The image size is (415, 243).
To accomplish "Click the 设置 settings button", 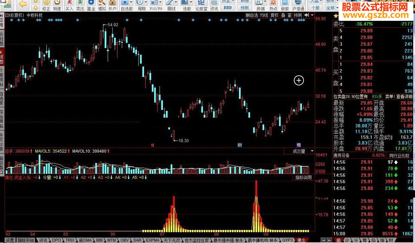I will tap(10, 240).
